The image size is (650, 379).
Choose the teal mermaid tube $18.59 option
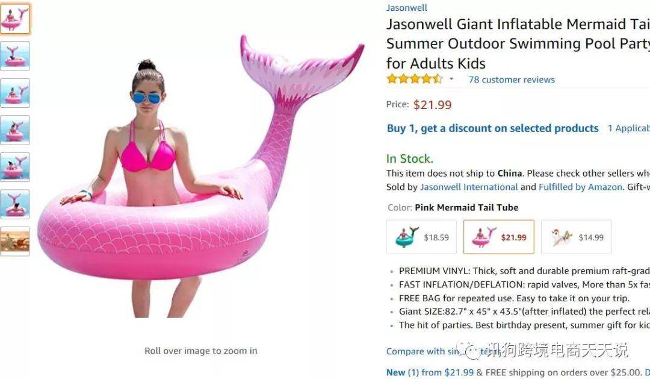tap(421, 237)
